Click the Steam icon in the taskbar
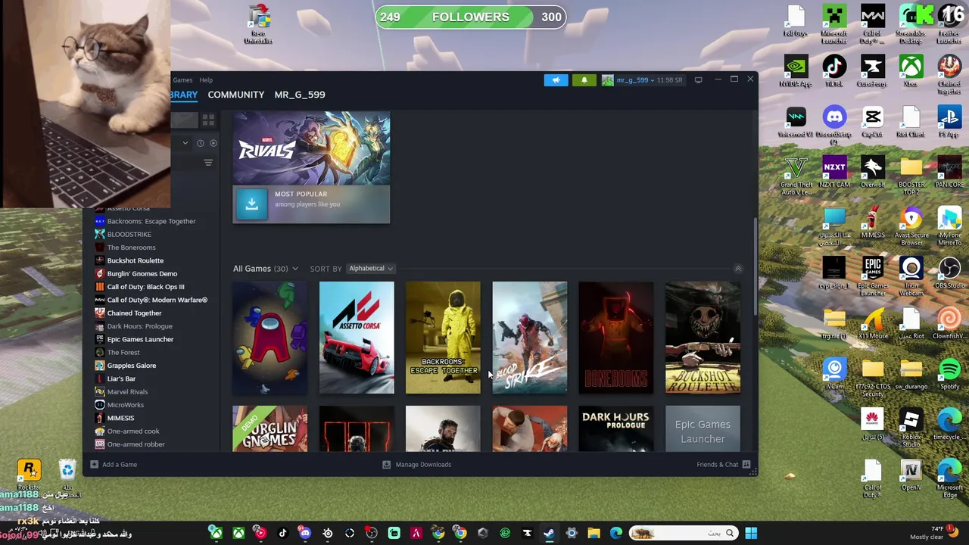The image size is (969, 545). click(549, 533)
